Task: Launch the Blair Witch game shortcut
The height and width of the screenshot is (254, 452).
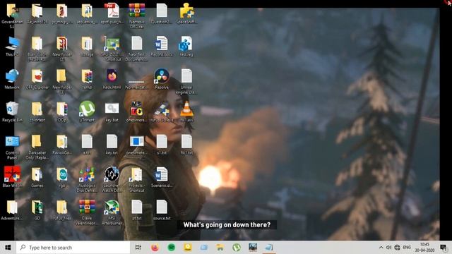Action: 12,177
